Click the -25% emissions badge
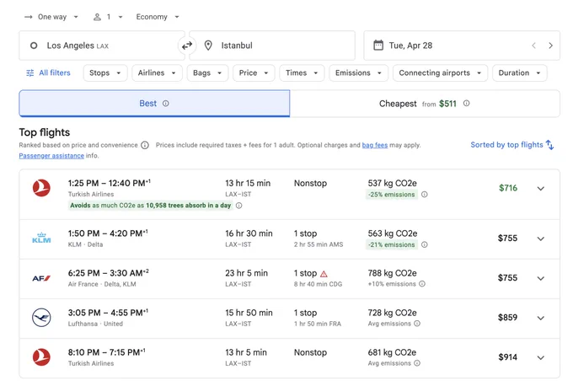The height and width of the screenshot is (386, 573). pos(392,195)
